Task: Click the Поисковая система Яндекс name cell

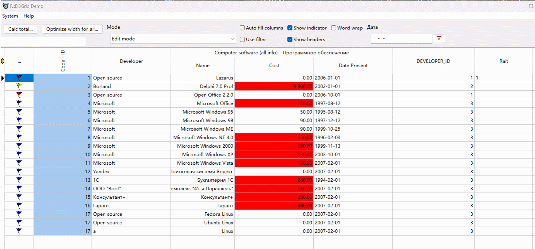Action: click(203, 171)
